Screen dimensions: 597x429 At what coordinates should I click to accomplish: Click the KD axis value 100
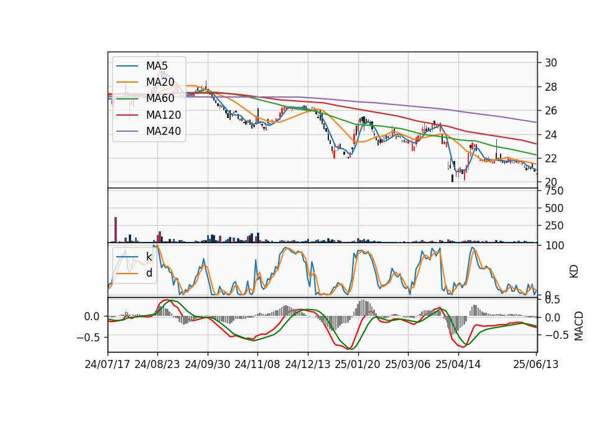point(554,246)
